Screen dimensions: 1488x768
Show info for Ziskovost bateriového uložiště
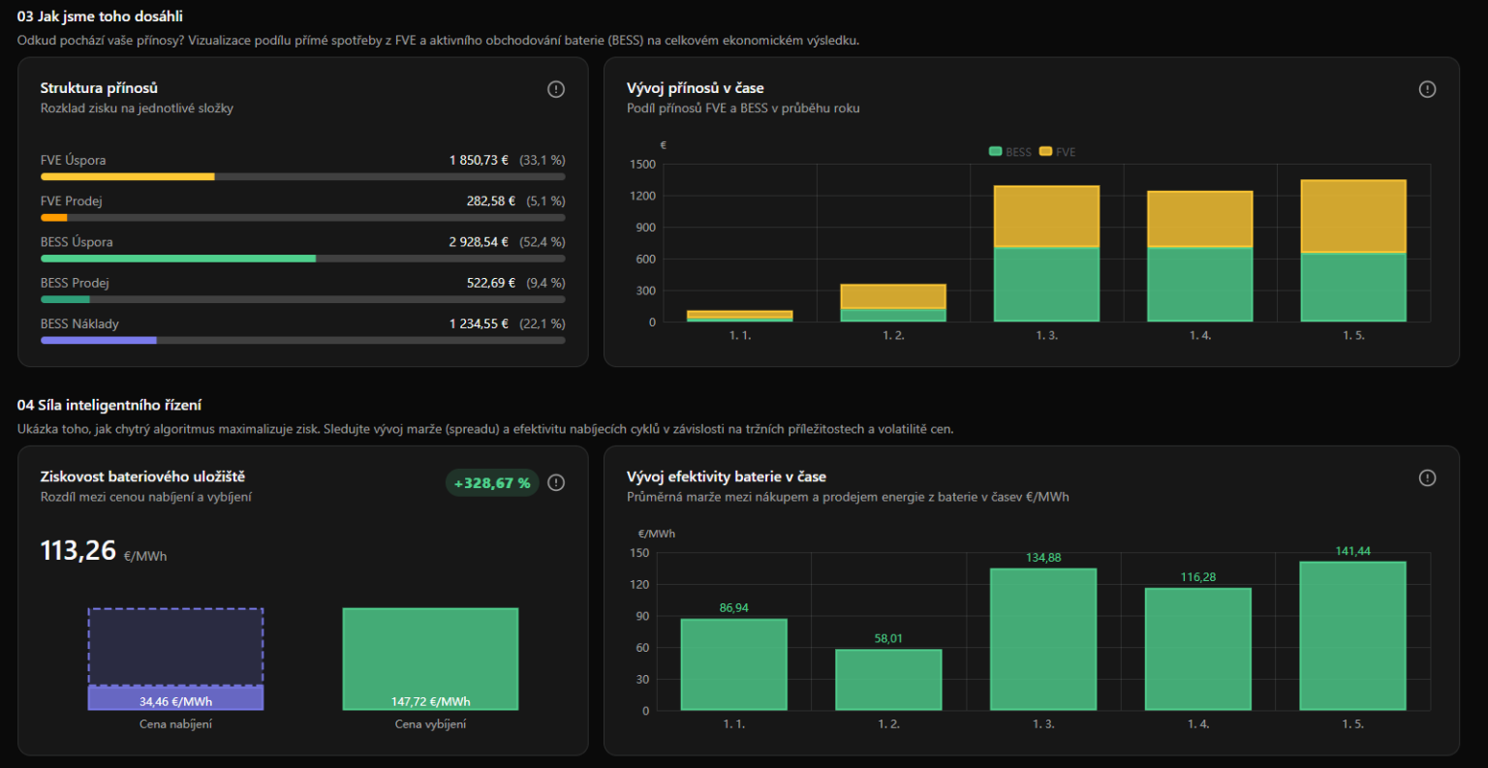[556, 482]
